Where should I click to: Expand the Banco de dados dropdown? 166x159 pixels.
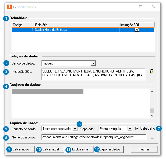point(93,63)
